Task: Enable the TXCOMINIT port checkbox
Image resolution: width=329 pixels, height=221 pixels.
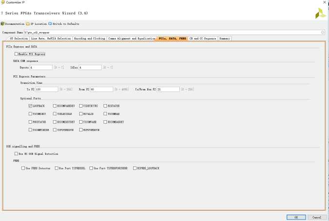Action: point(30,113)
